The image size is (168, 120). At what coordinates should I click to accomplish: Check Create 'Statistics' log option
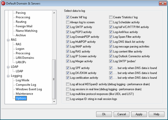pos(111,17)
